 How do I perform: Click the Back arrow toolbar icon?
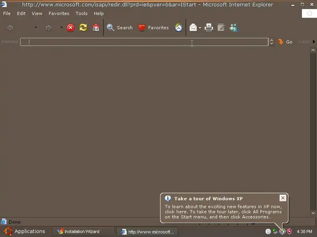click(10, 28)
